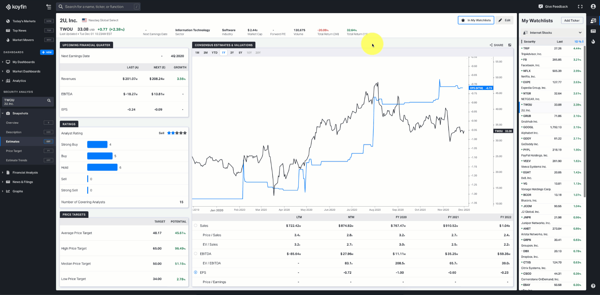Click the watchlist vertical scrollbar
This screenshot has width=600, height=295.
585,122
